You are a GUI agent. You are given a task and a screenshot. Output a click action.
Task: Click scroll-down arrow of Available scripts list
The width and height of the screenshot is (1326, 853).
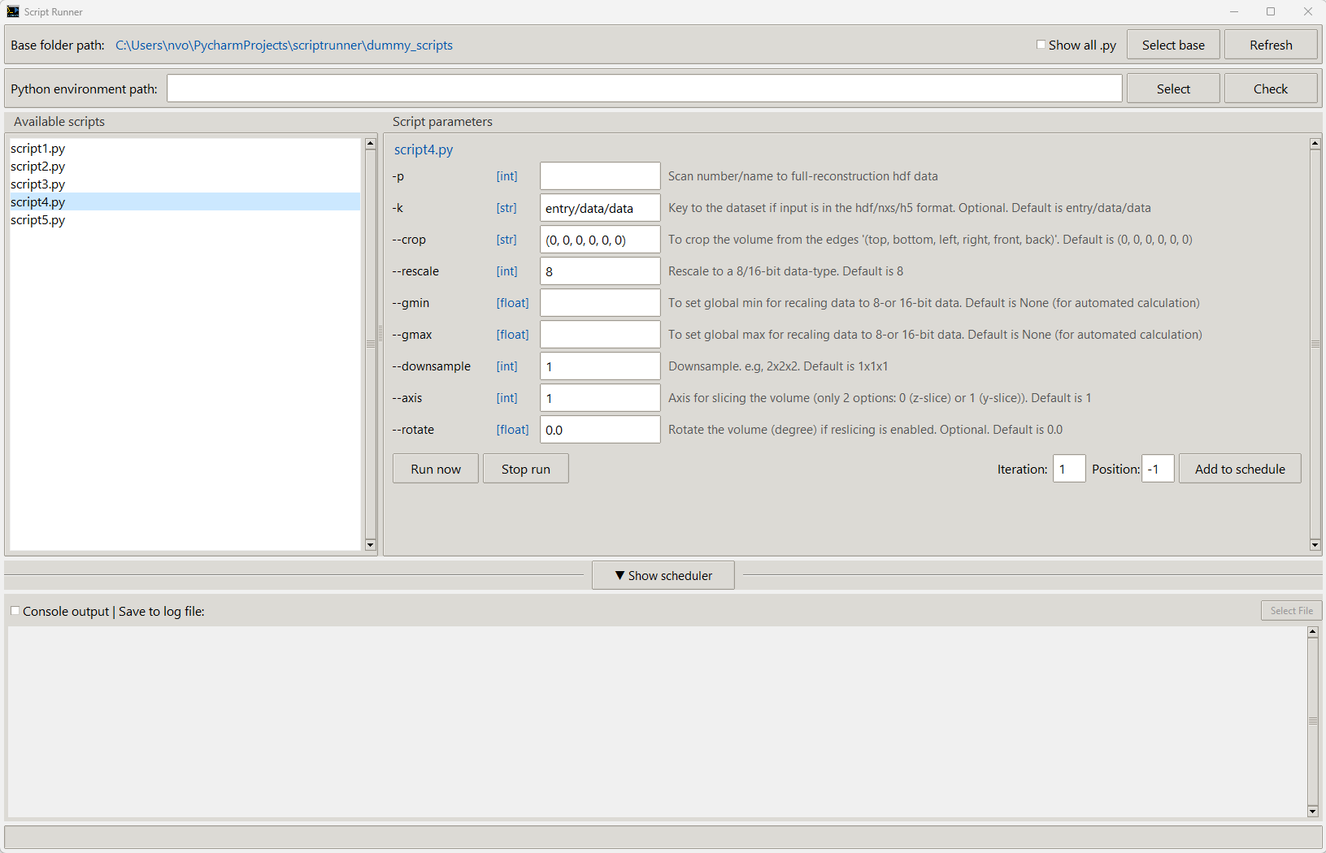point(371,545)
